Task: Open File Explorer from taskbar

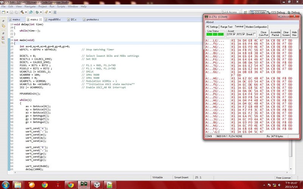Action: coord(18,185)
